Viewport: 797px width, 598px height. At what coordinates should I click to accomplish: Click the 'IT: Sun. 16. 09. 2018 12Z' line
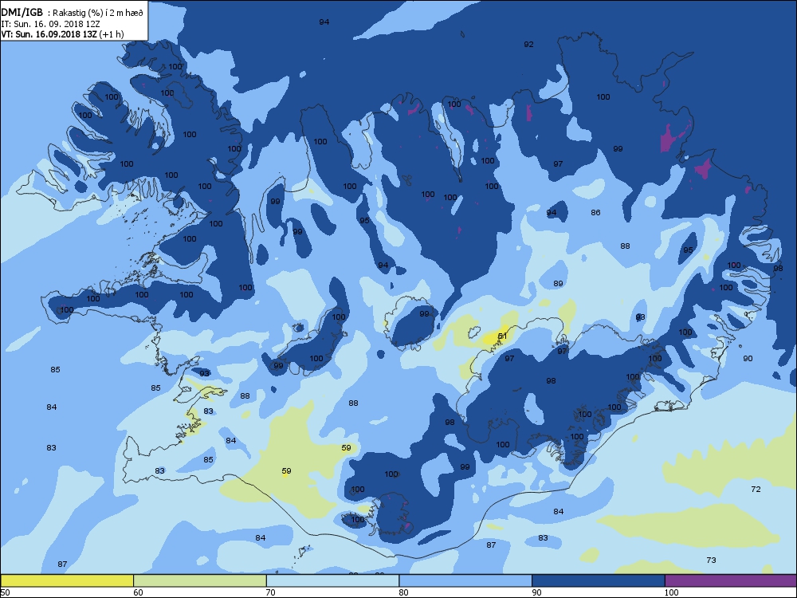[x=50, y=24]
